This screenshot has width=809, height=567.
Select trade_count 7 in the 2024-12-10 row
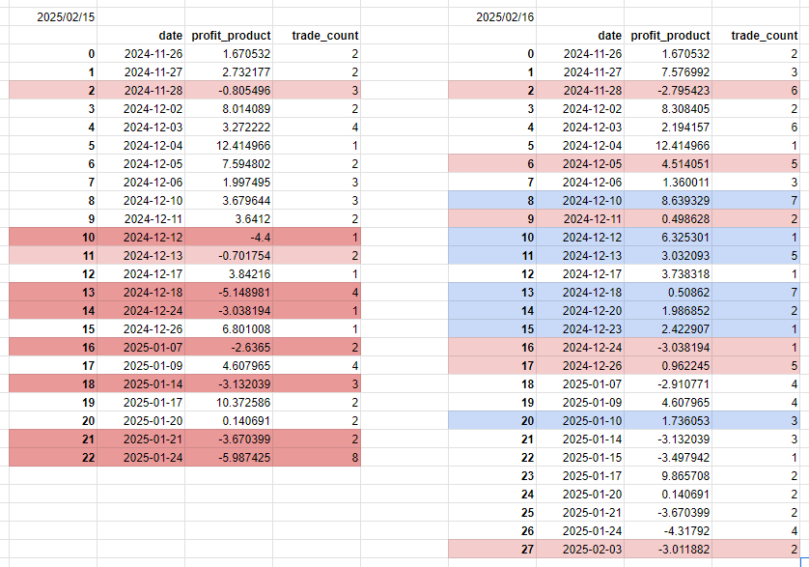point(756,200)
